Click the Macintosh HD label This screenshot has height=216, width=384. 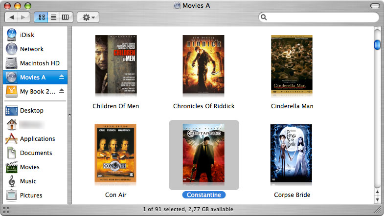pos(40,63)
